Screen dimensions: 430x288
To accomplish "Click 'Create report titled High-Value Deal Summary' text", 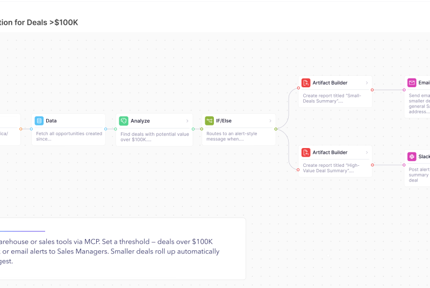I will point(331,168).
